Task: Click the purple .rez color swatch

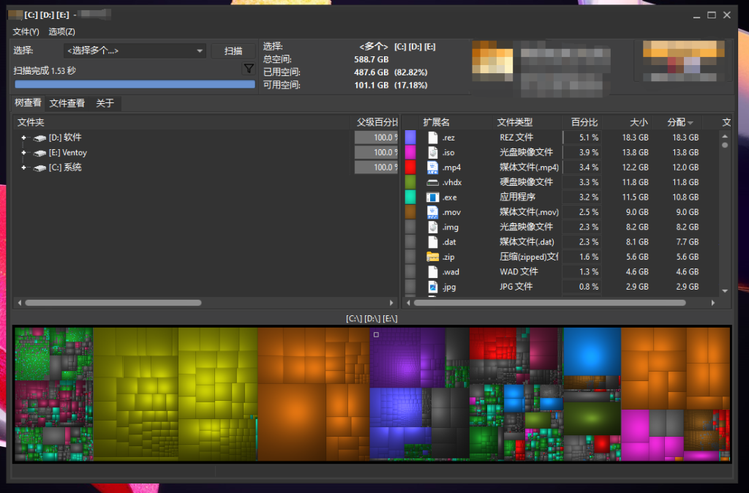Action: (x=410, y=138)
